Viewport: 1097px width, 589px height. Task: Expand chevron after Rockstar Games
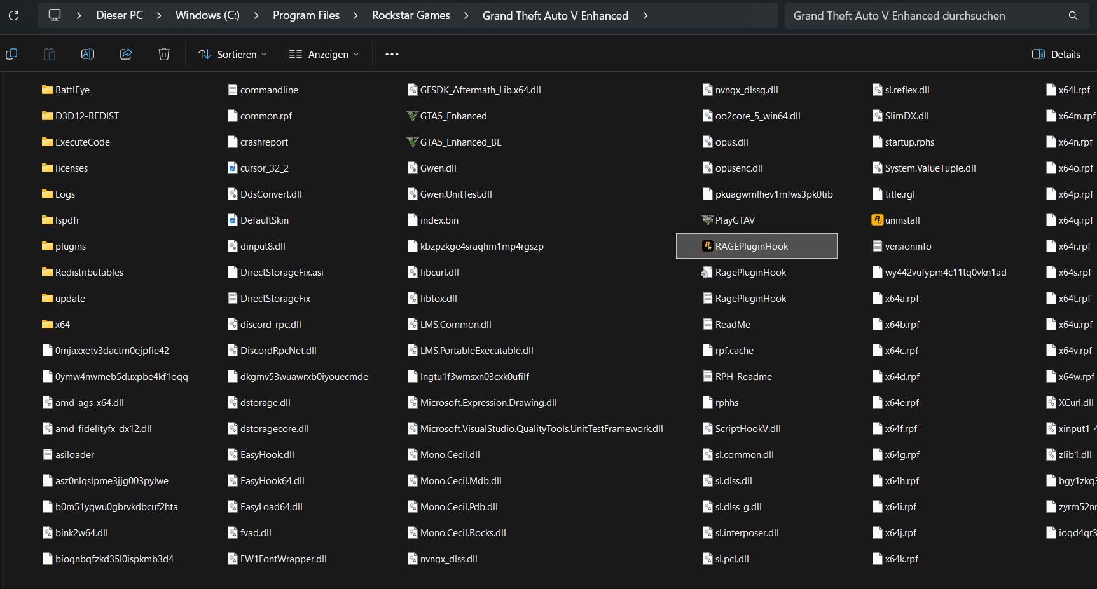pos(466,15)
